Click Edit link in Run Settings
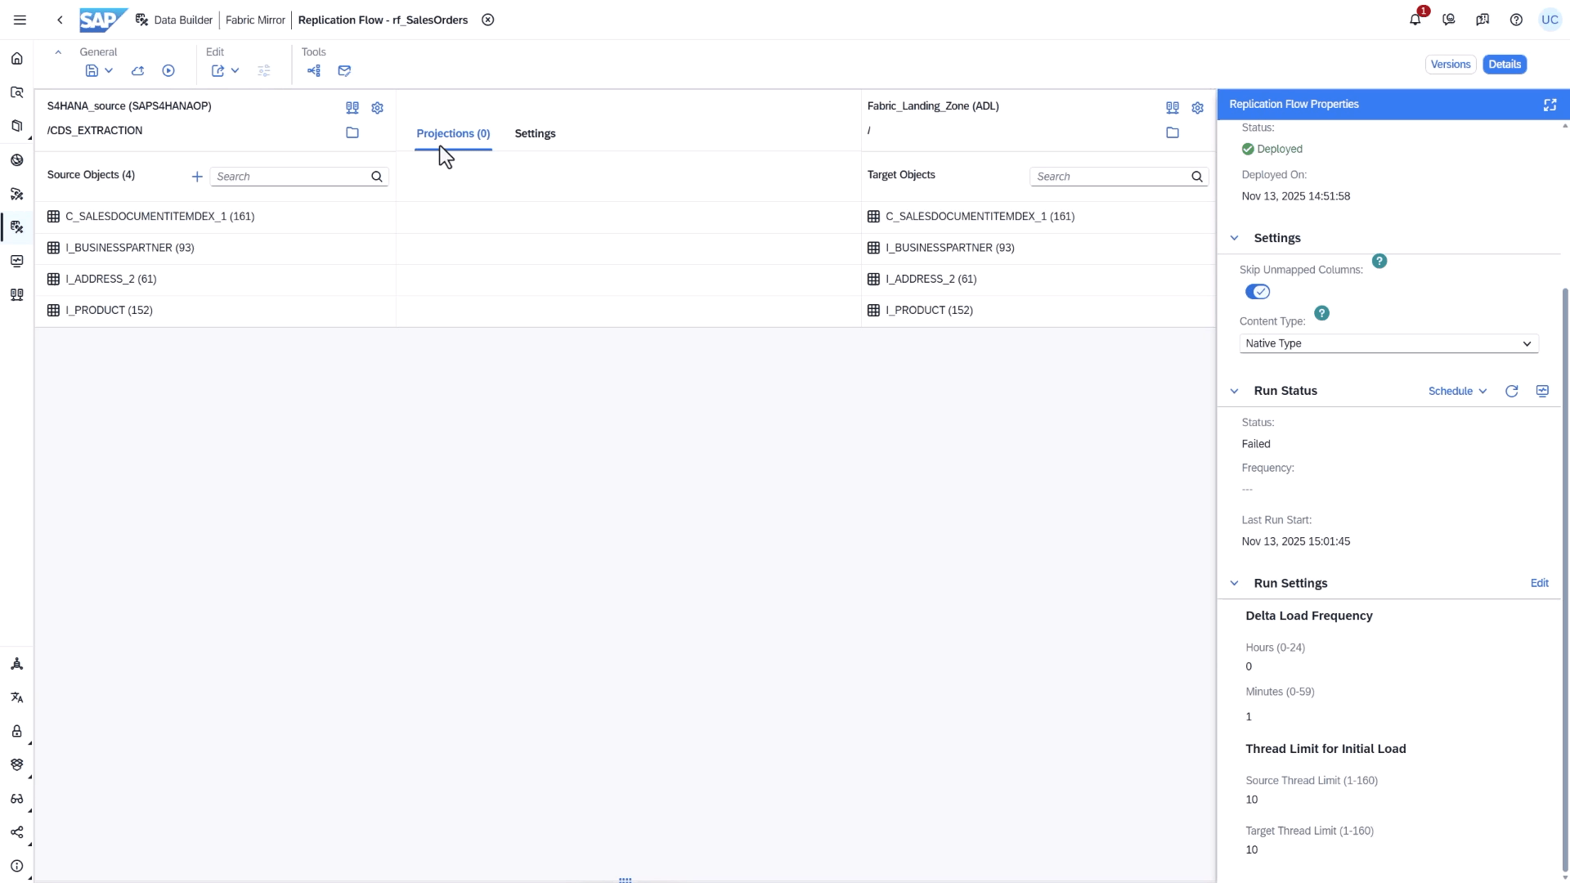The width and height of the screenshot is (1570, 883). pos(1539,583)
